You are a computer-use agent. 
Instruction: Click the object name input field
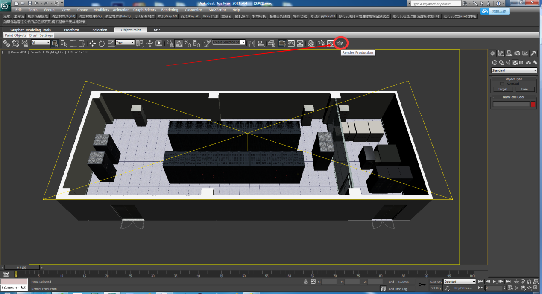point(511,104)
